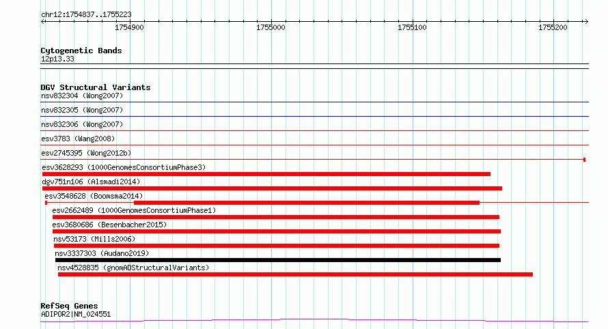The width and height of the screenshot is (608, 329).
Task: Click the red end marker of esv2745395
Action: click(x=584, y=160)
